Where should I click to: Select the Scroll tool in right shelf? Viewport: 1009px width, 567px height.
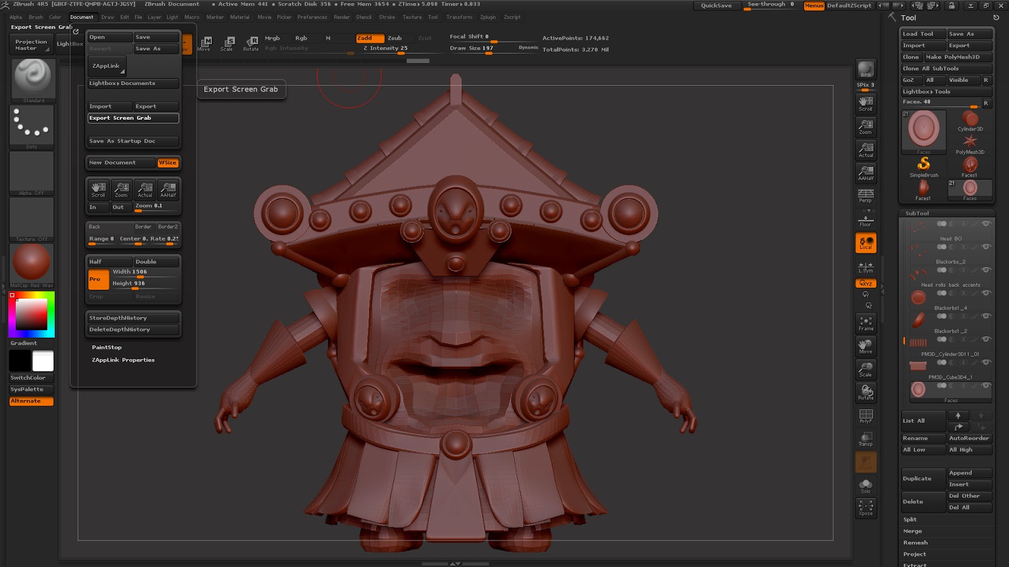866,103
